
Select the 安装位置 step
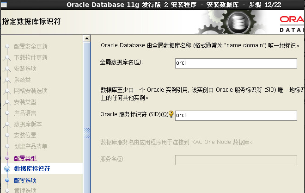(25, 135)
